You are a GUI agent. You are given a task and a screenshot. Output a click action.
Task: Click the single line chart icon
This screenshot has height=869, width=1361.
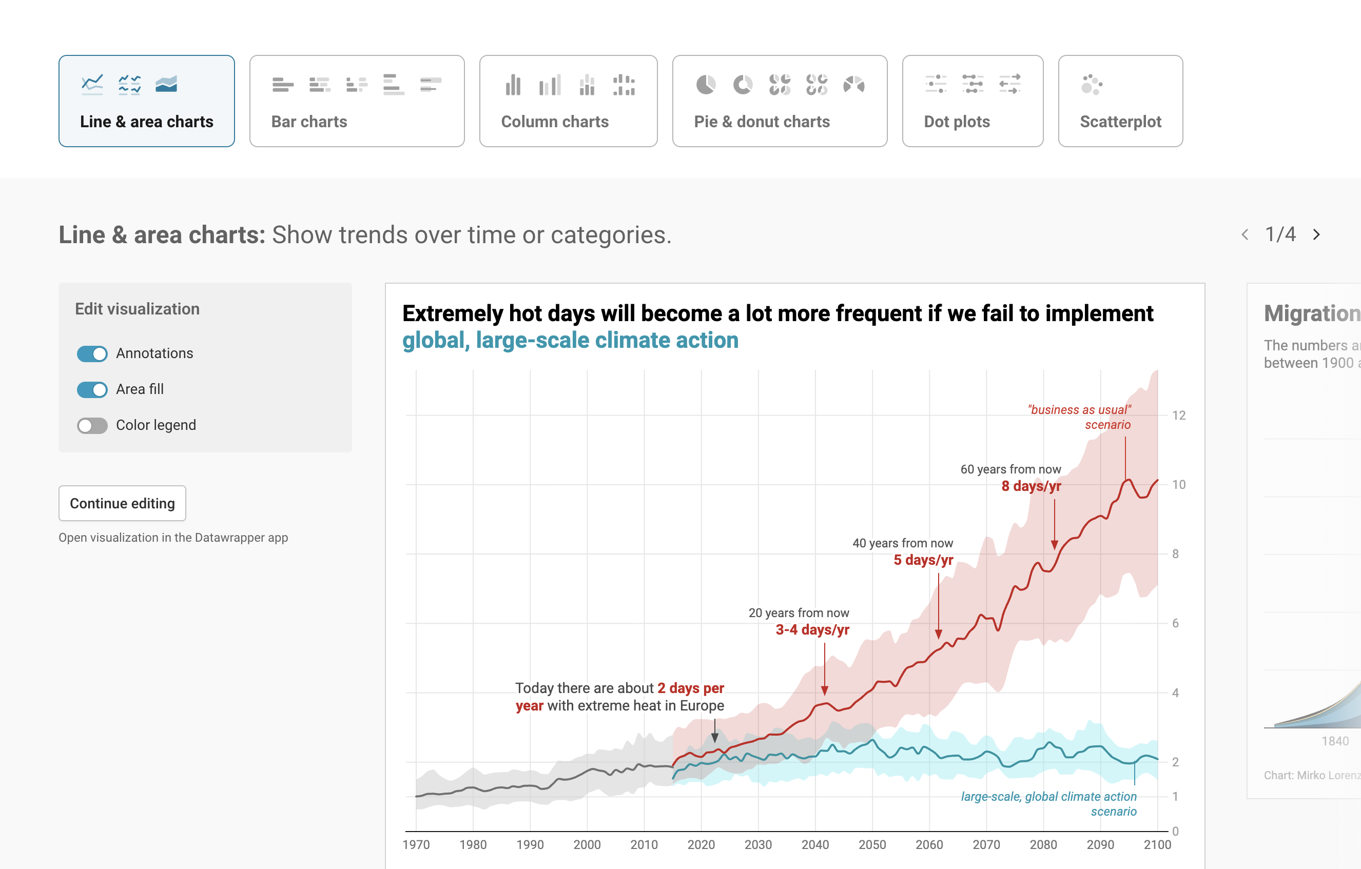click(92, 85)
